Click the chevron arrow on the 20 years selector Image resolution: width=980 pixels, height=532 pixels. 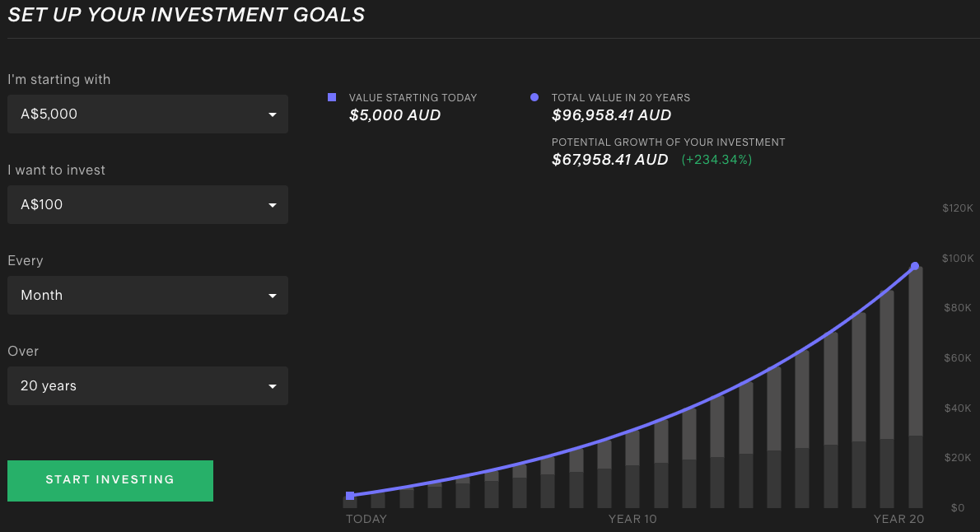(x=273, y=385)
